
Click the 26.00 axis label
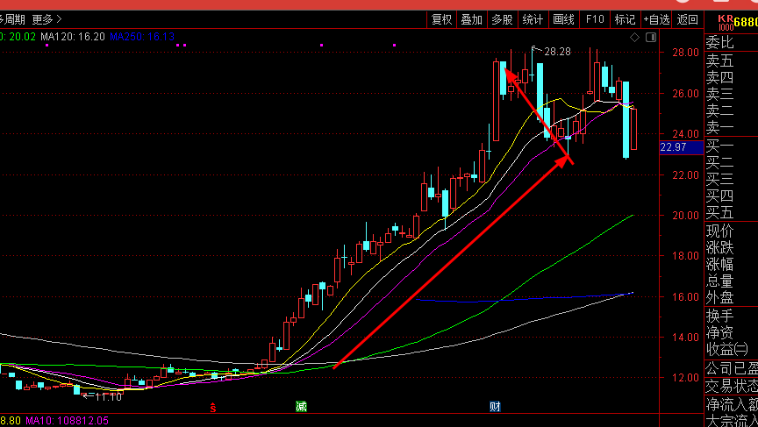tap(685, 93)
